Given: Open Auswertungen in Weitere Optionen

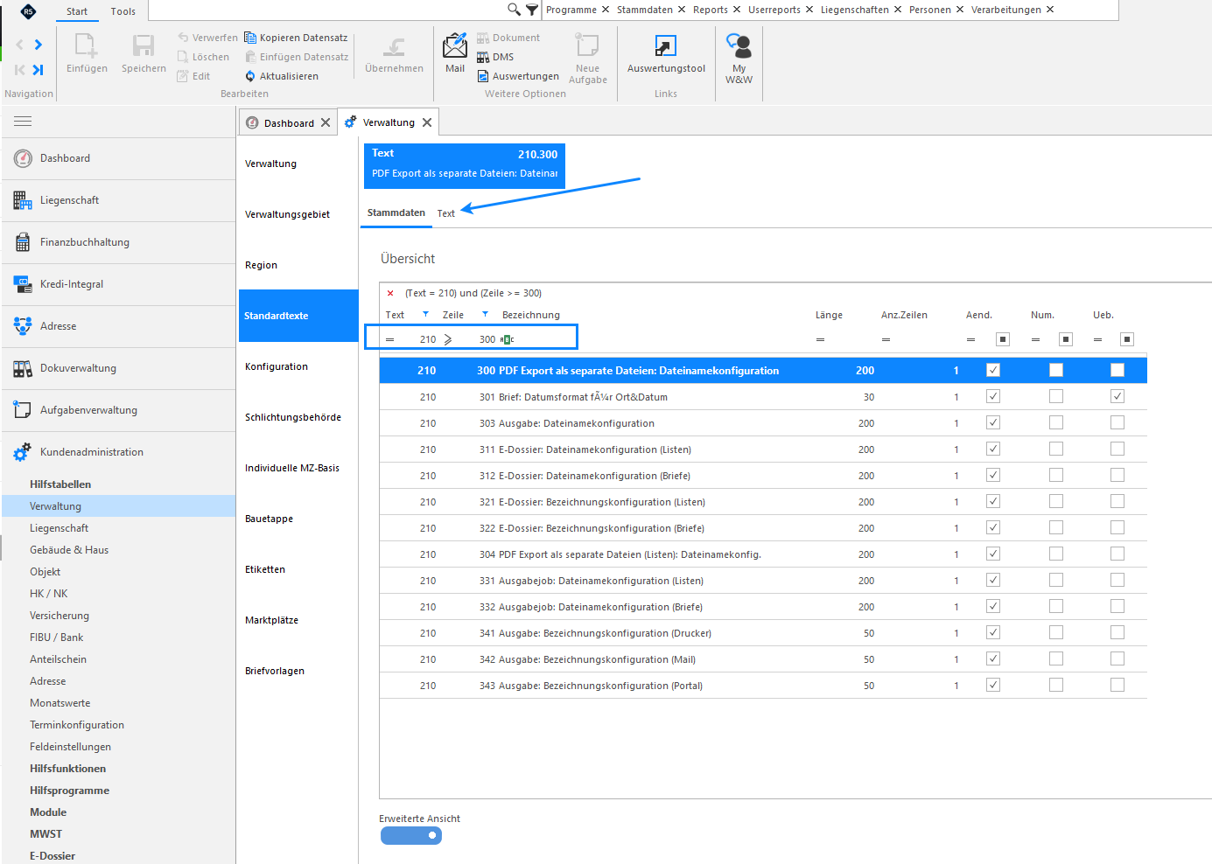Looking at the screenshot, I should pyautogui.click(x=518, y=76).
